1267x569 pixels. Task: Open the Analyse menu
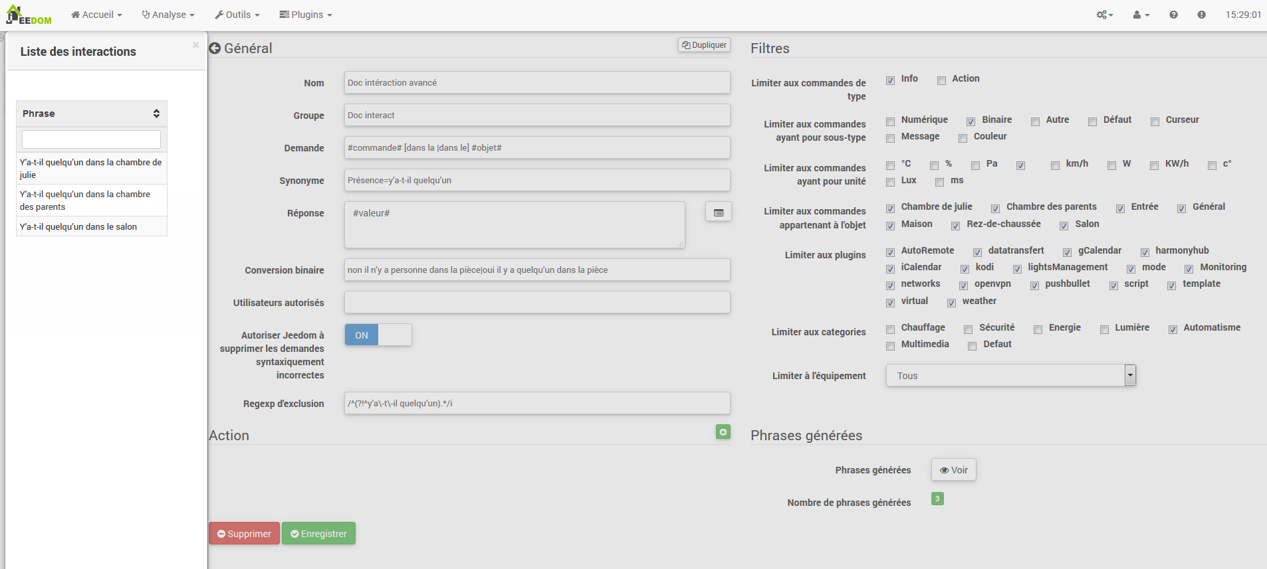point(168,15)
